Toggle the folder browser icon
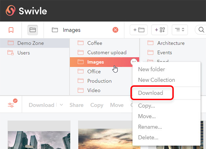 pos(33,30)
